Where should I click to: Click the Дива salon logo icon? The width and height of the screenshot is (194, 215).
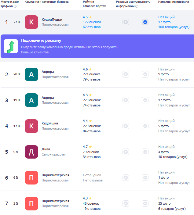[x=31, y=152]
